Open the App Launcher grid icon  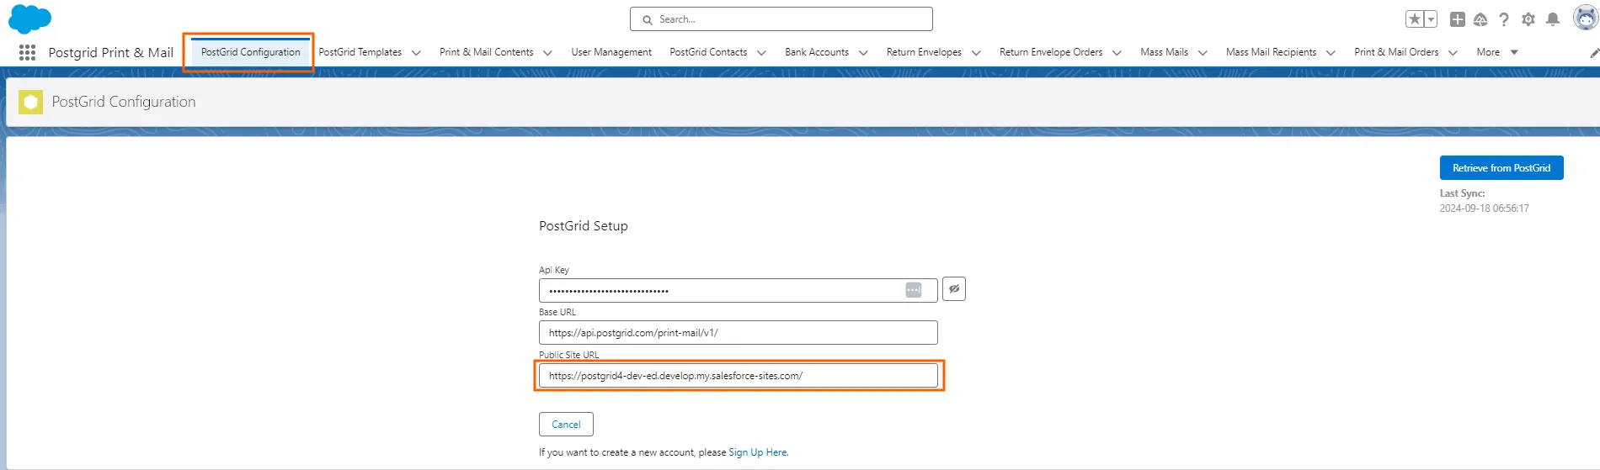(27, 52)
